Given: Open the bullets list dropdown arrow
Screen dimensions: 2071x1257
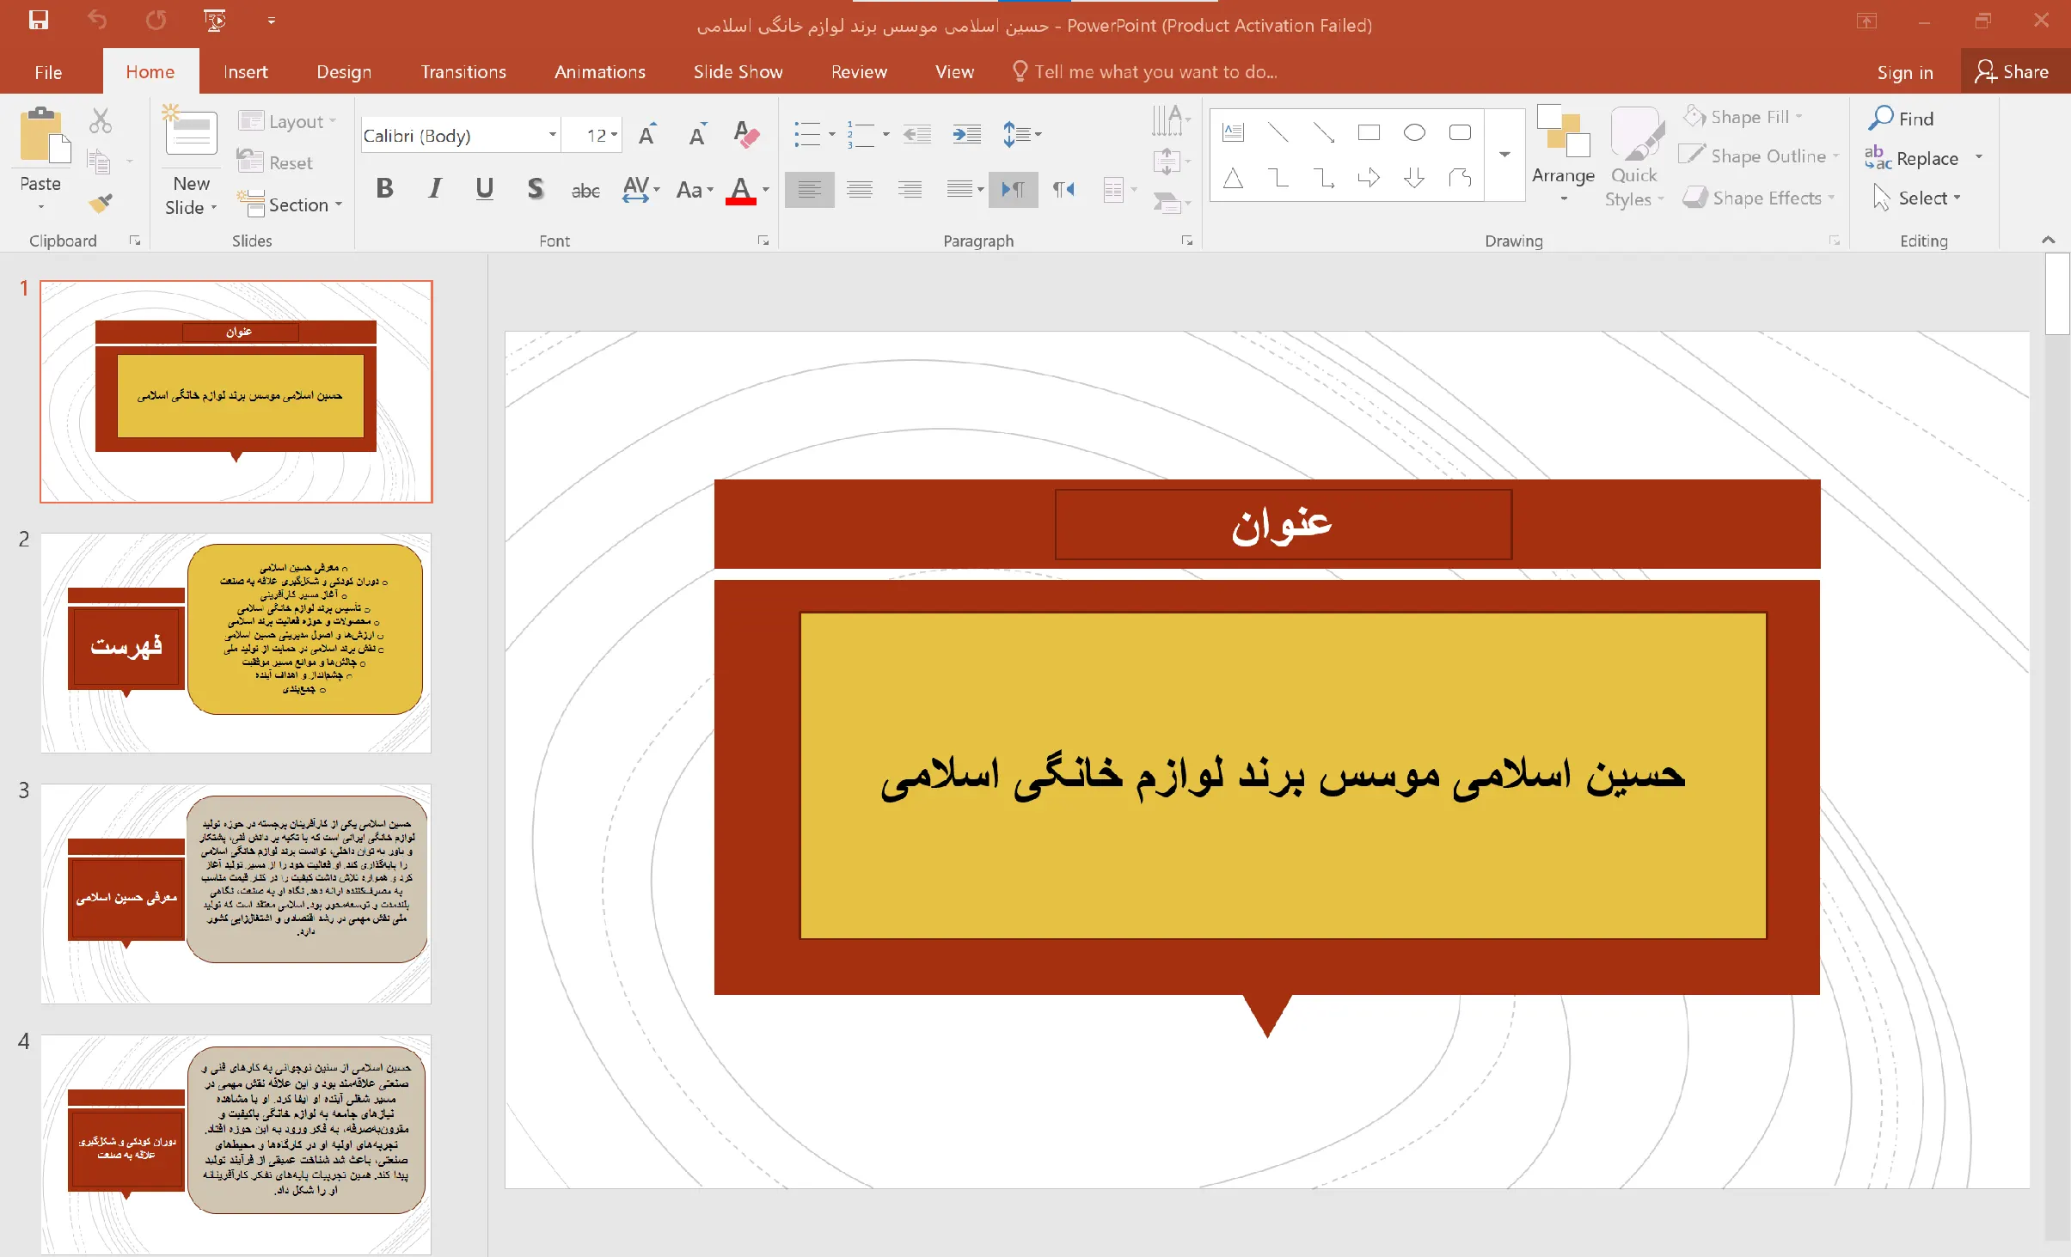Looking at the screenshot, I should click(x=831, y=134).
